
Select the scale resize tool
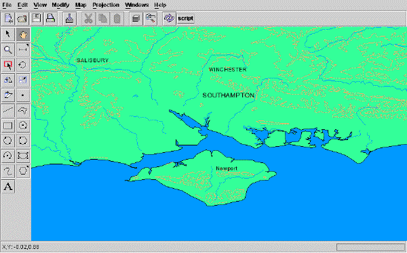(x=23, y=80)
